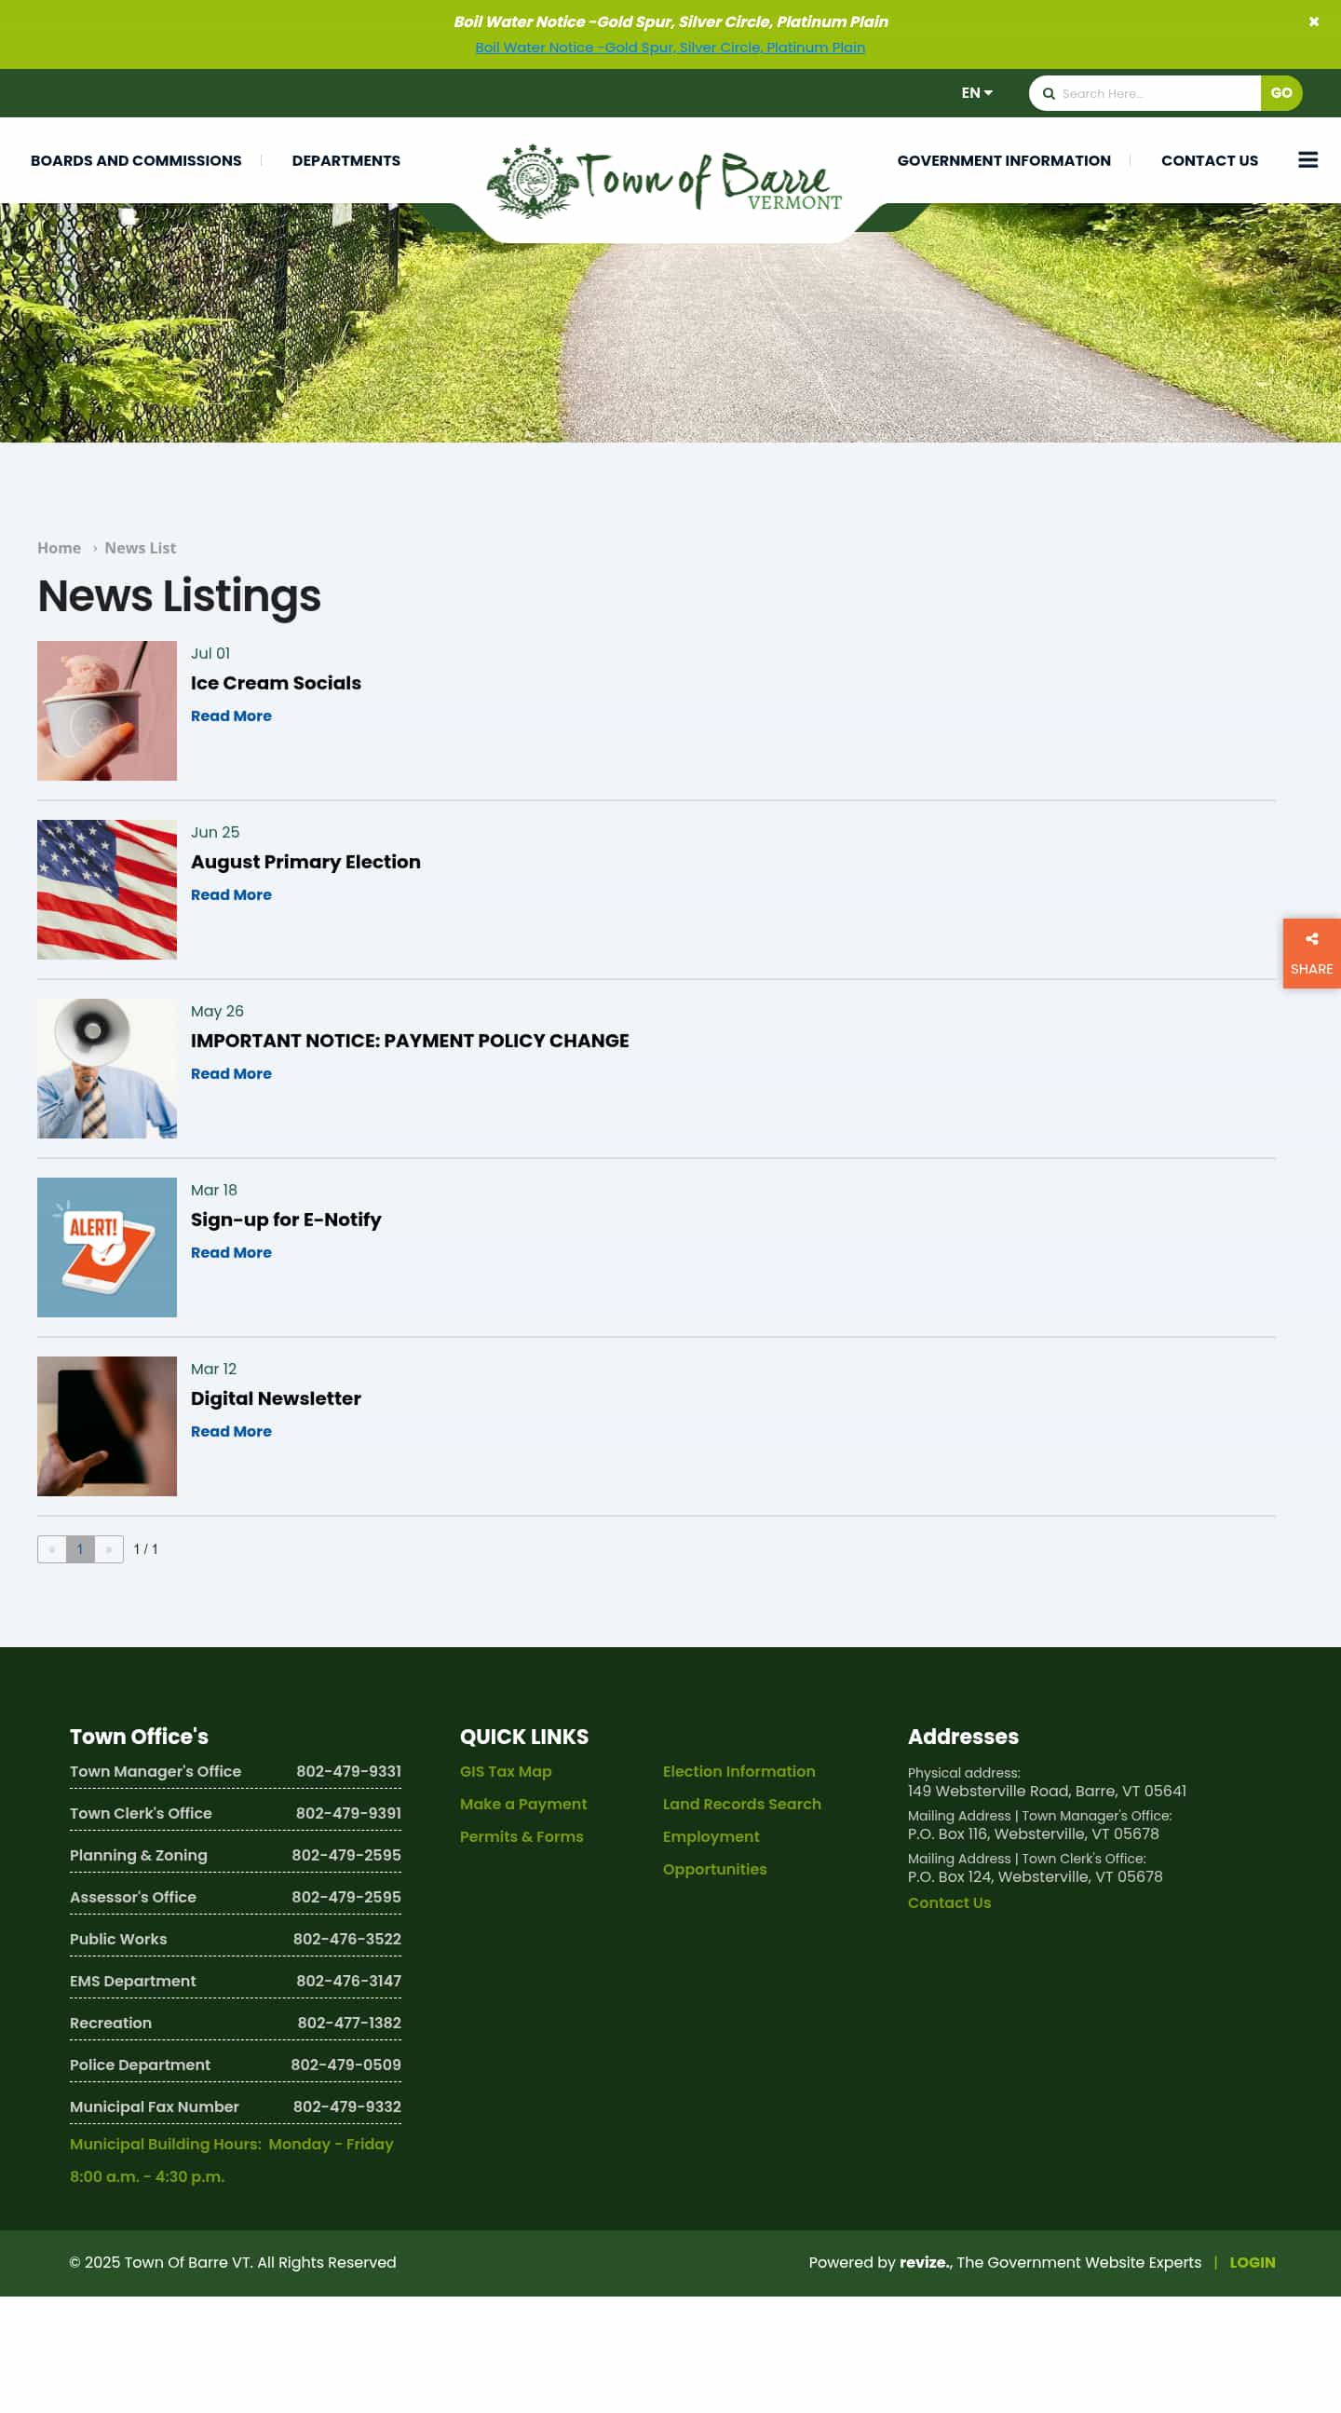Screen dimensions: 1341x2413
Task: Open Payment Policy Change notice headline
Action: [x=409, y=1041]
